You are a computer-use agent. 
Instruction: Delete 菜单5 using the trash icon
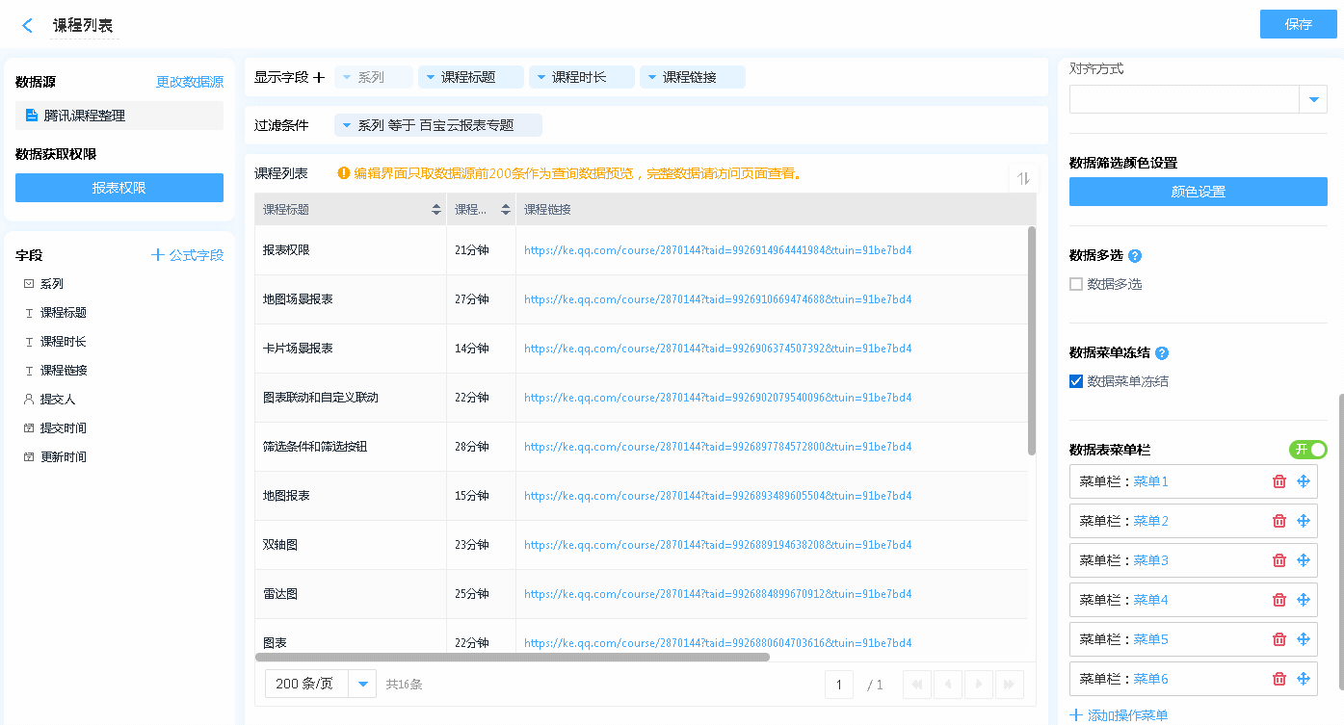pyautogui.click(x=1279, y=639)
